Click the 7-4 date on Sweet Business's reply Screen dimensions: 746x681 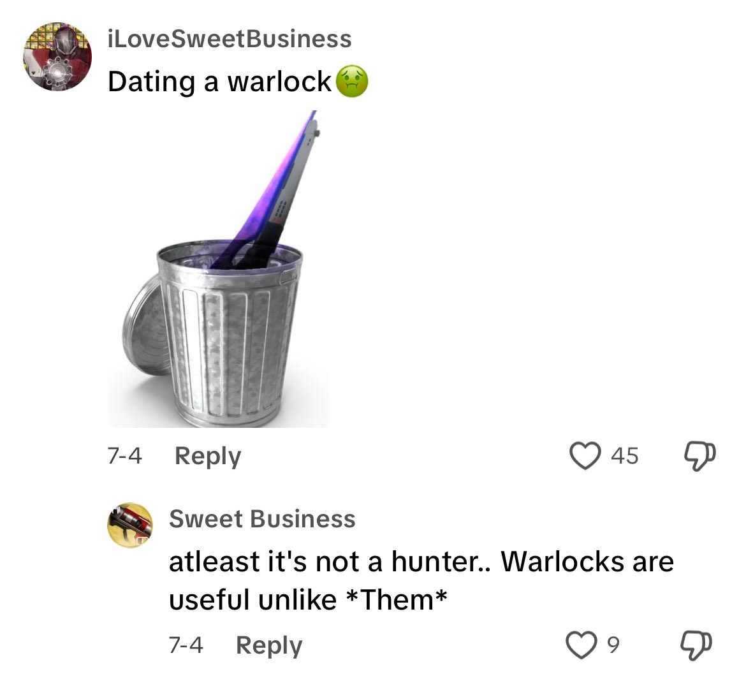tap(186, 645)
